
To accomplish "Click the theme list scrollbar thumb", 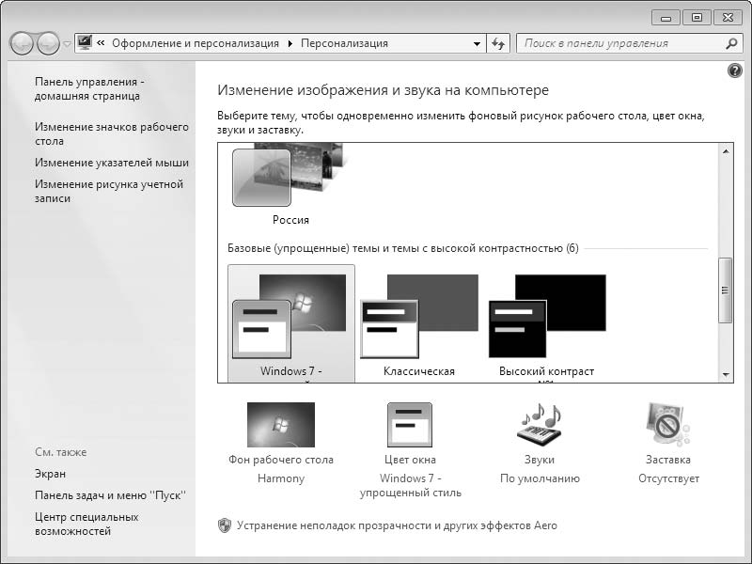I will point(725,290).
